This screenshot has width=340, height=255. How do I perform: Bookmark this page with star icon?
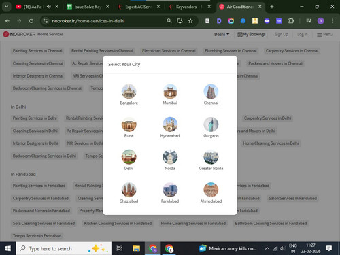pos(190,21)
